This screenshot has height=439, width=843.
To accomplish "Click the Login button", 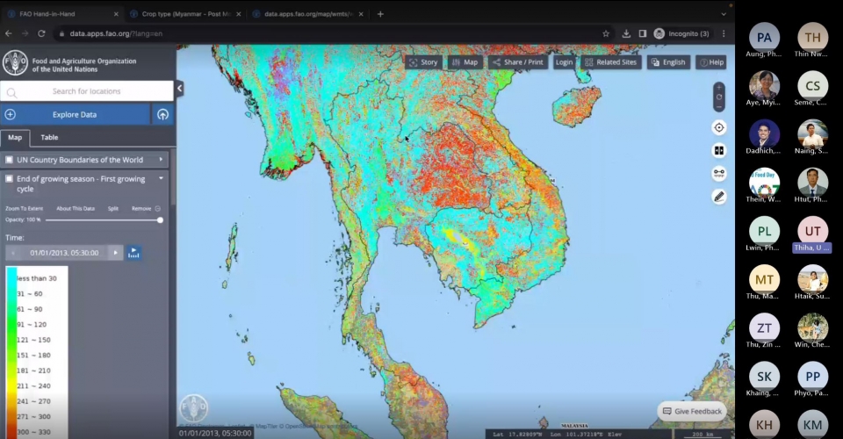I will click(x=564, y=62).
